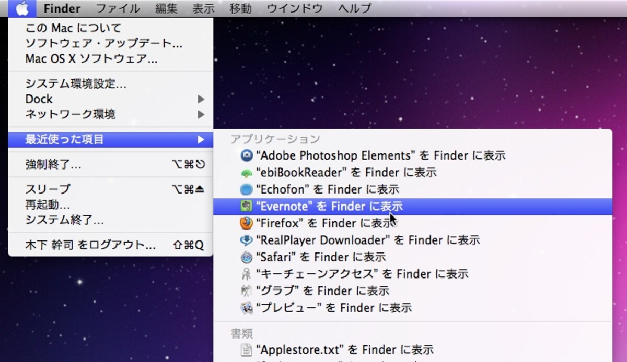Open the Finder menu

coord(62,8)
